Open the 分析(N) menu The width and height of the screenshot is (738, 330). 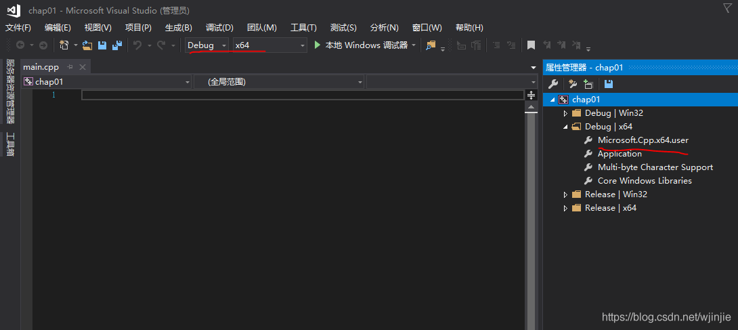click(x=385, y=28)
